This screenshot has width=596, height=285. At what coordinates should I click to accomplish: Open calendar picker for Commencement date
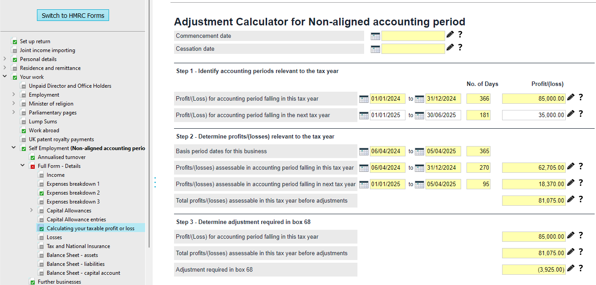[375, 37]
